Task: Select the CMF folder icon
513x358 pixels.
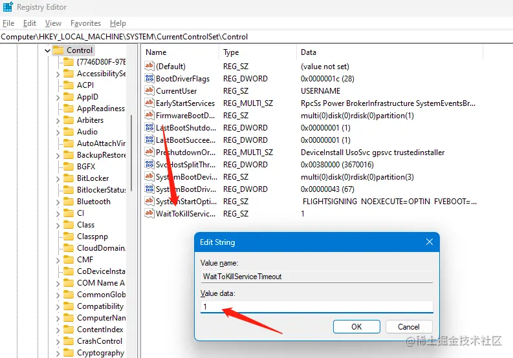Action: (x=69, y=260)
